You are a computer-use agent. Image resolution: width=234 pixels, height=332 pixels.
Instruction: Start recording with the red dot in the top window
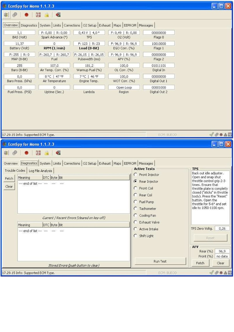point(26,15)
